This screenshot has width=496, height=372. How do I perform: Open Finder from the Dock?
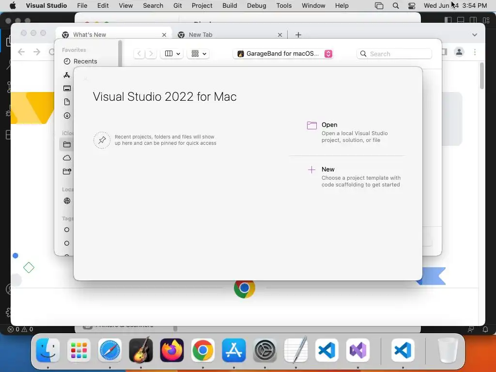pos(48,350)
